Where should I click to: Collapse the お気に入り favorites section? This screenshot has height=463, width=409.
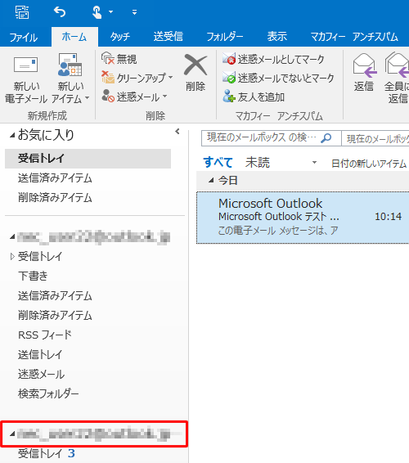12,136
